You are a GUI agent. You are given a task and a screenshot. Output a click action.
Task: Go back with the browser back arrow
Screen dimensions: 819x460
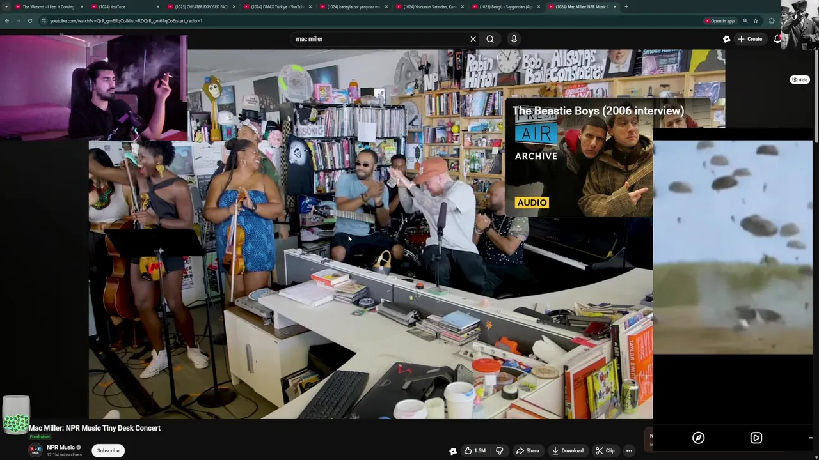[6, 20]
